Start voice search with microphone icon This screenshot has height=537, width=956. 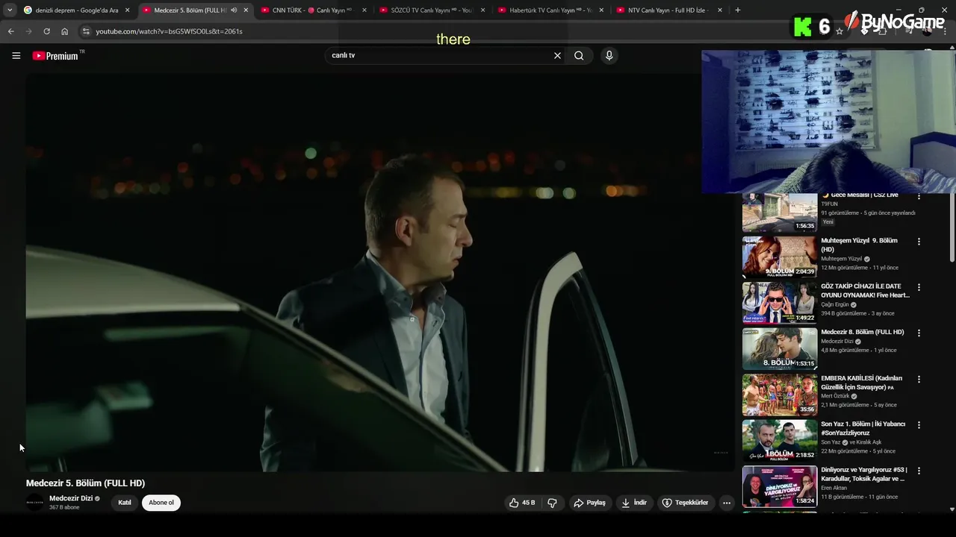click(x=609, y=56)
